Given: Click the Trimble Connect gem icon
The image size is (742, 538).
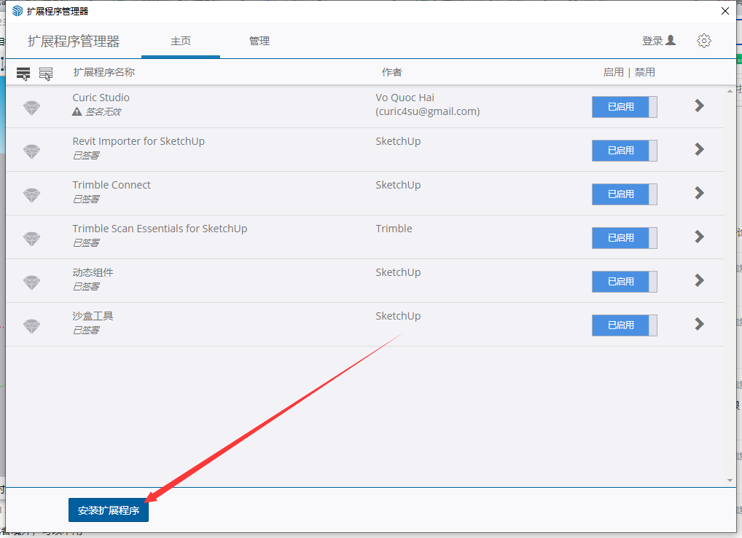Looking at the screenshot, I should (31, 195).
